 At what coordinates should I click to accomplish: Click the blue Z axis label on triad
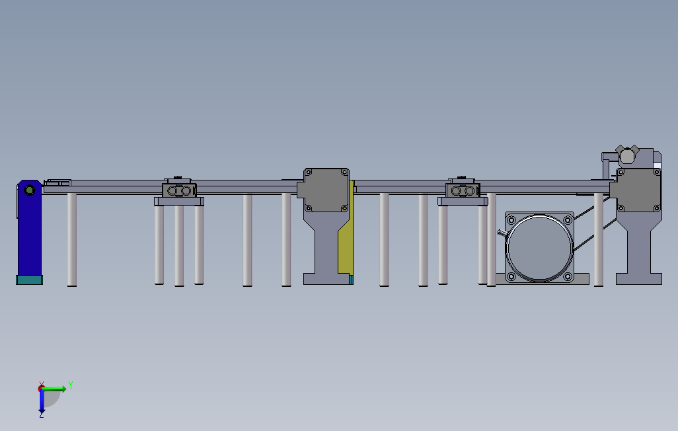(x=42, y=415)
